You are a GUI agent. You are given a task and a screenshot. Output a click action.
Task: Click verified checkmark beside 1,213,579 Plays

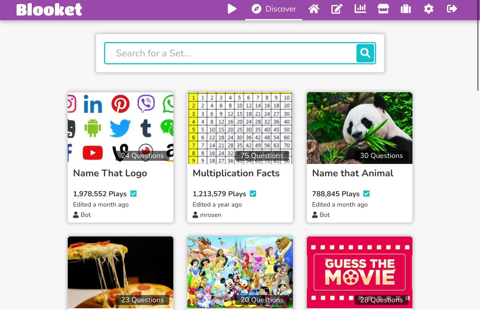click(x=253, y=194)
